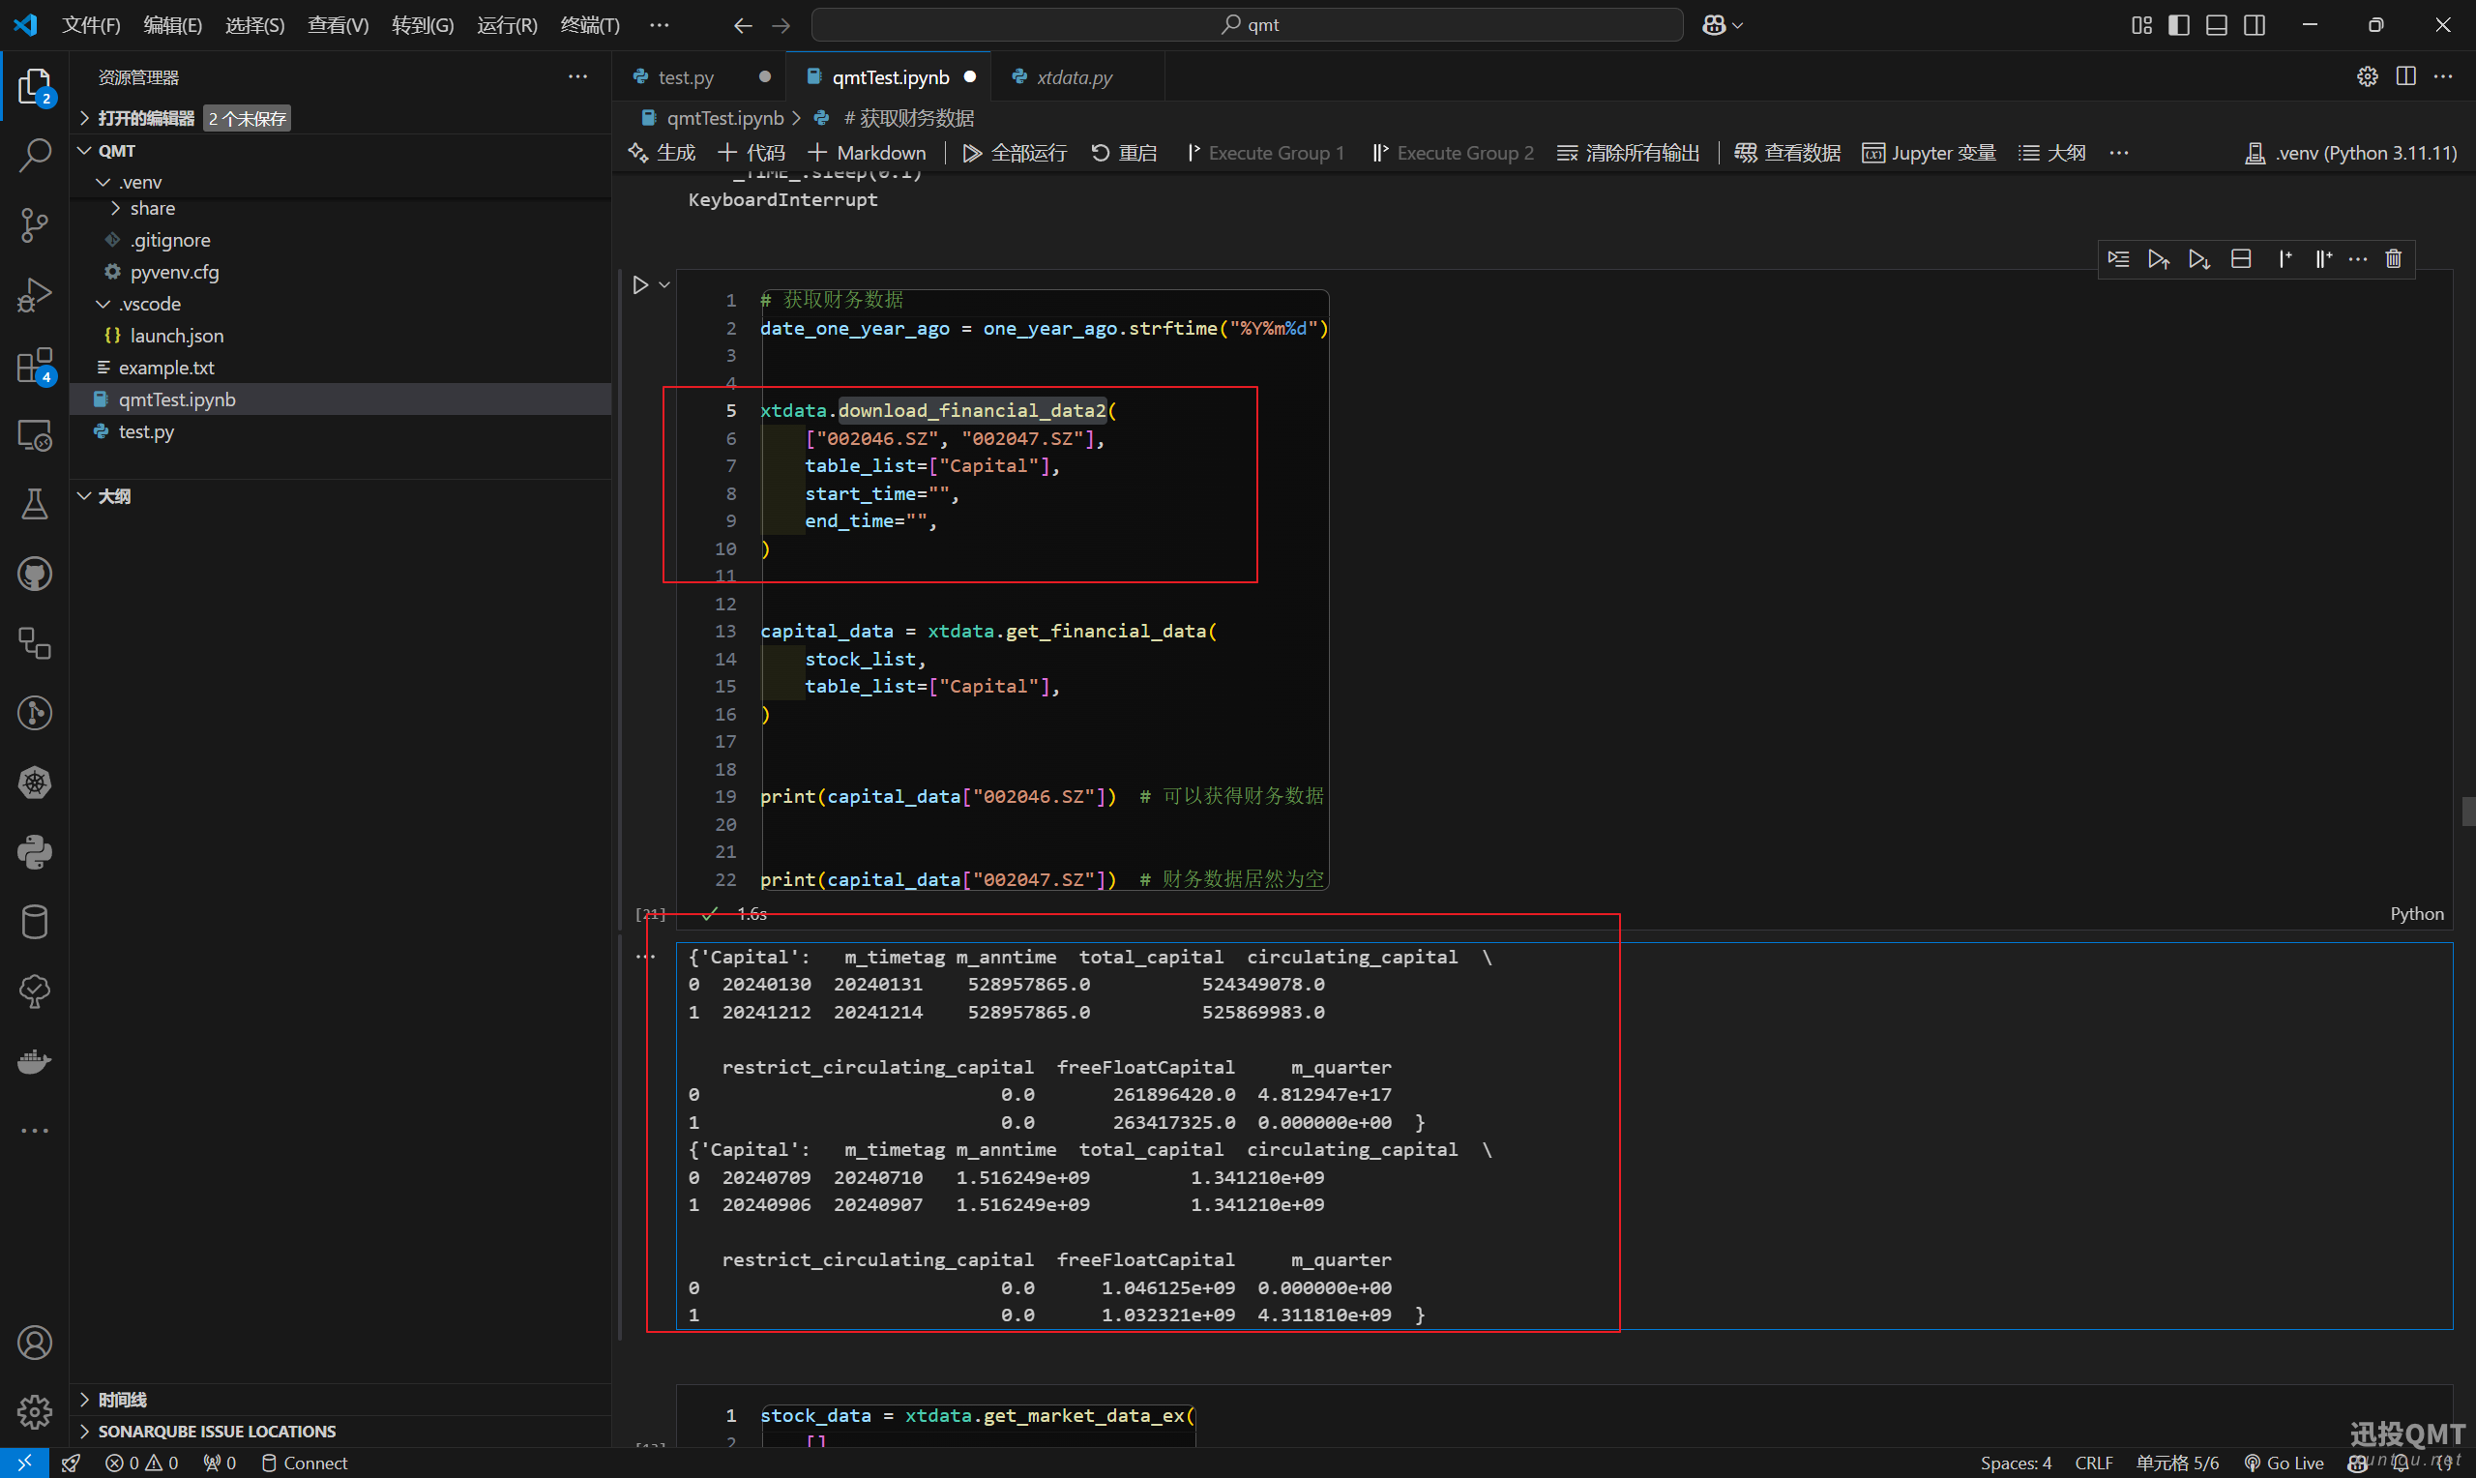This screenshot has width=2476, height=1478.
Task: Navigate forward with the right arrow
Action: pyautogui.click(x=781, y=25)
